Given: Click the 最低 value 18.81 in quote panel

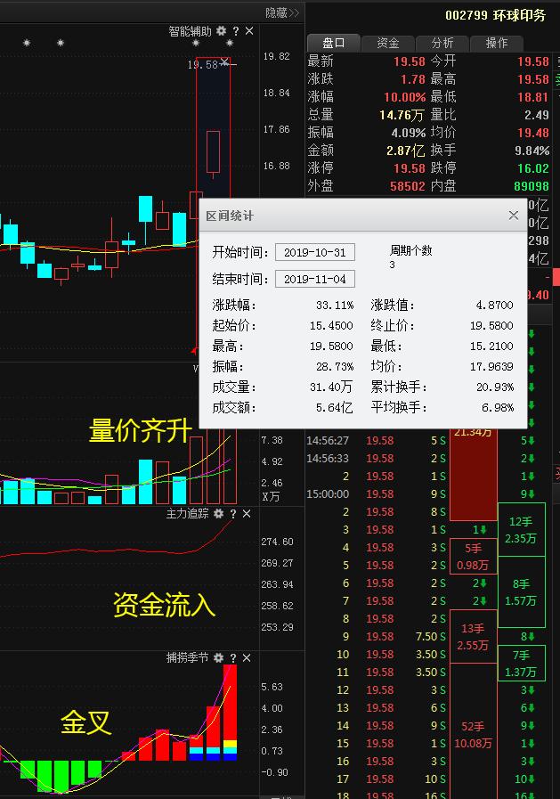Looking at the screenshot, I should [x=533, y=97].
